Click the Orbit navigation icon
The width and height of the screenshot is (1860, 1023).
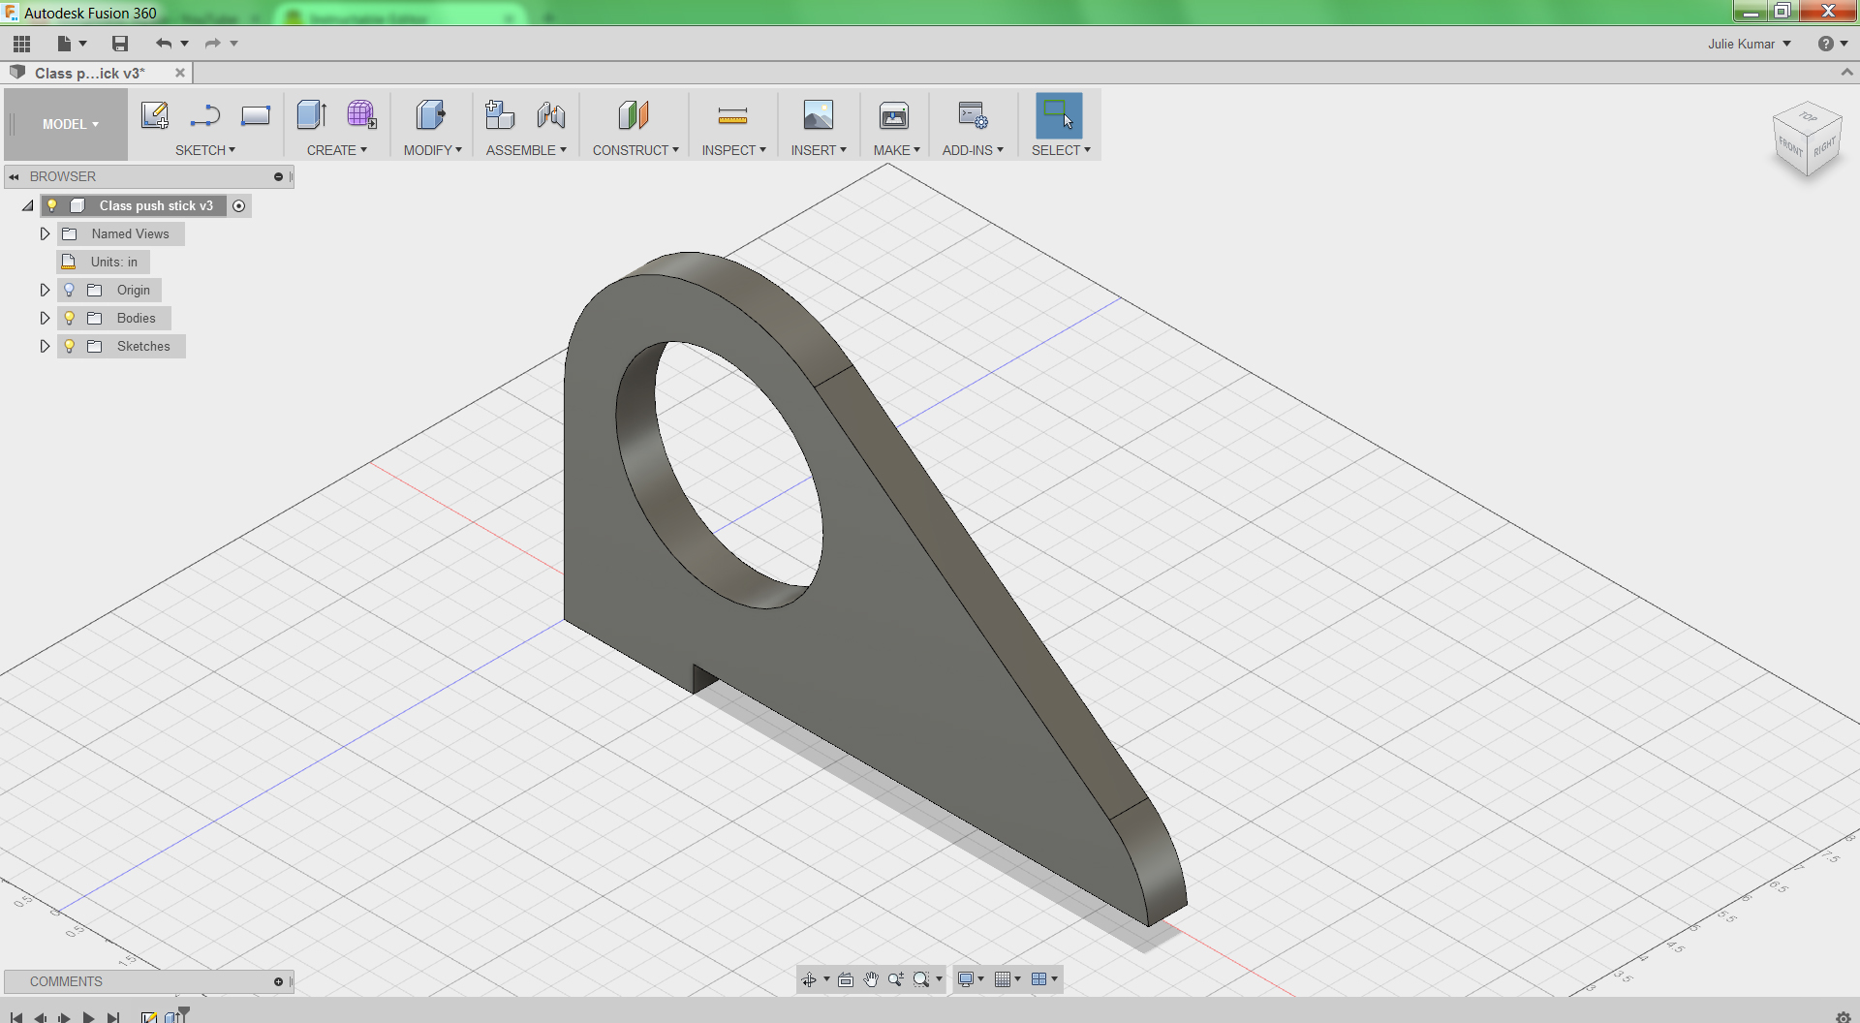pyautogui.click(x=809, y=979)
